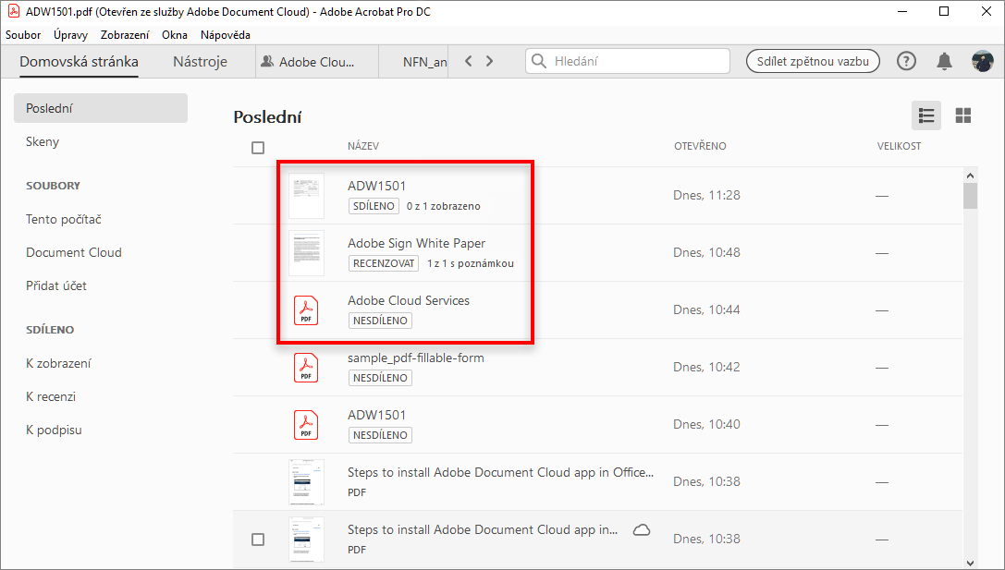Image resolution: width=1005 pixels, height=570 pixels.
Task: Open the Zobrazení menu
Action: tap(125, 35)
